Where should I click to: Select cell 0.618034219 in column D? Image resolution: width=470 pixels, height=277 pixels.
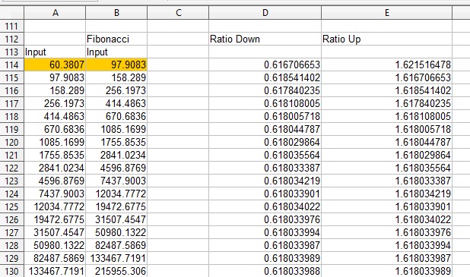(x=265, y=181)
